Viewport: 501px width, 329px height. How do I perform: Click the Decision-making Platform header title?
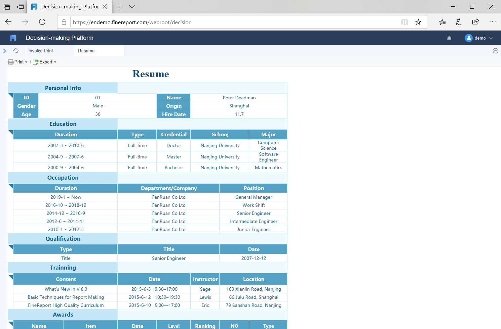60,38
